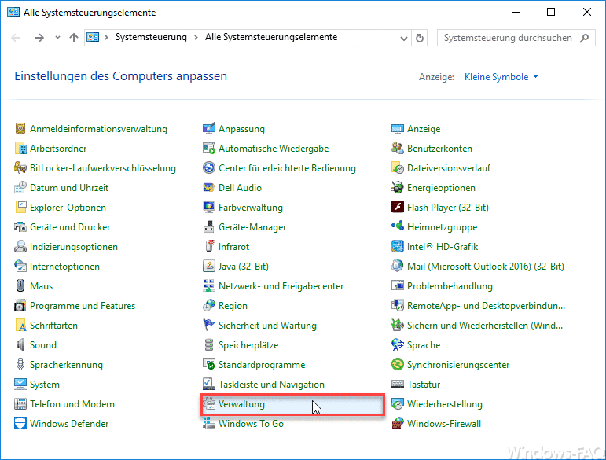Refresh the control panel view
The image size is (606, 460).
click(x=420, y=38)
